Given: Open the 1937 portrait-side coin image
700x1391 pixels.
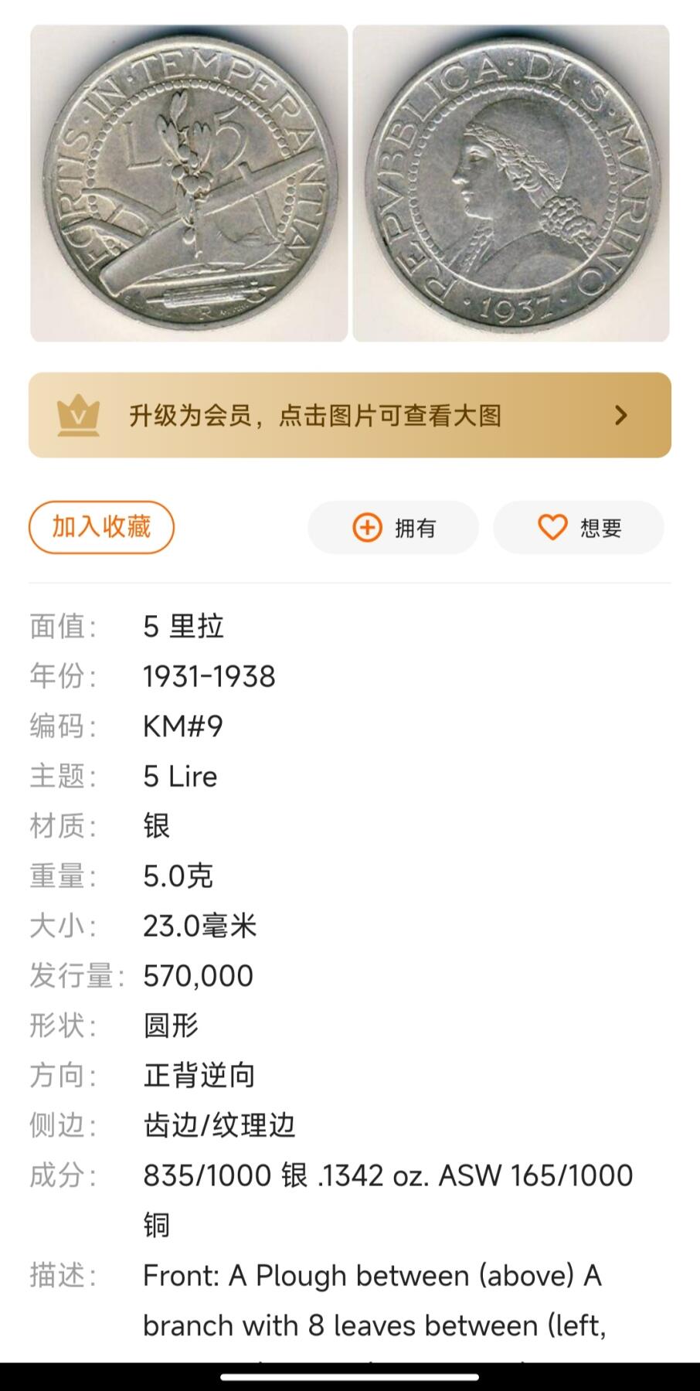Looking at the screenshot, I should click(511, 183).
